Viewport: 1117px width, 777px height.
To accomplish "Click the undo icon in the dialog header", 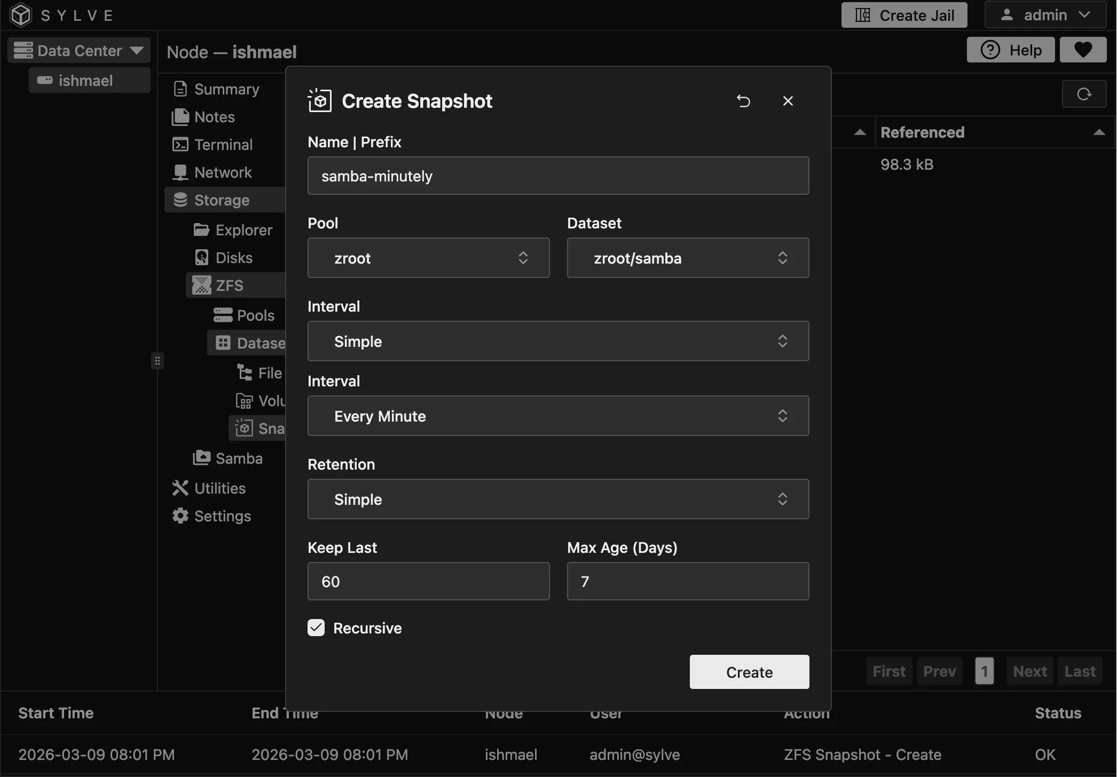I will tap(743, 100).
